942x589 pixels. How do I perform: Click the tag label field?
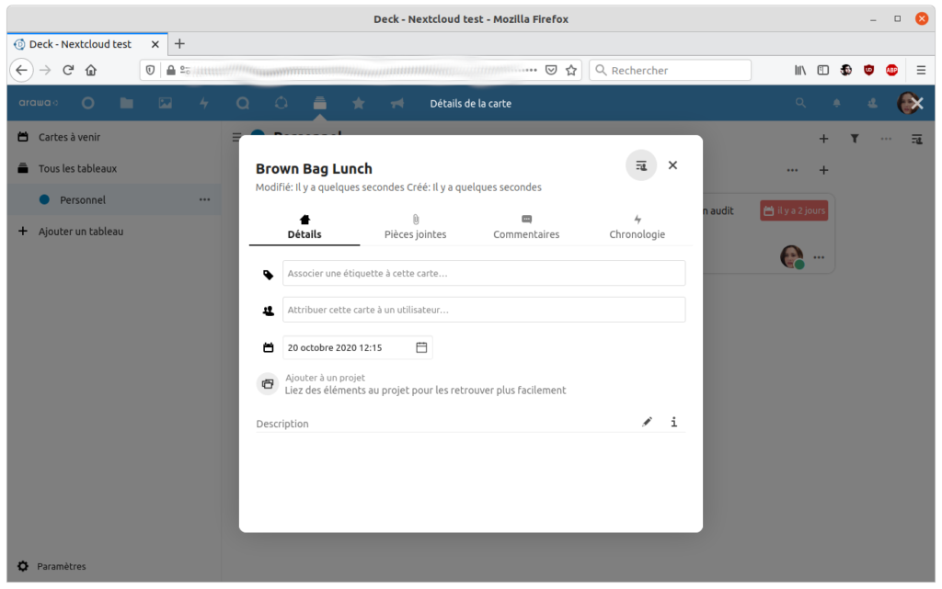(x=484, y=273)
